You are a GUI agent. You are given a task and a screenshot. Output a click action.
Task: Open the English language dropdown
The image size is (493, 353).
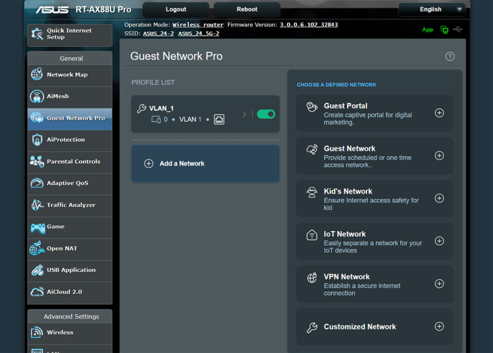[x=431, y=9]
